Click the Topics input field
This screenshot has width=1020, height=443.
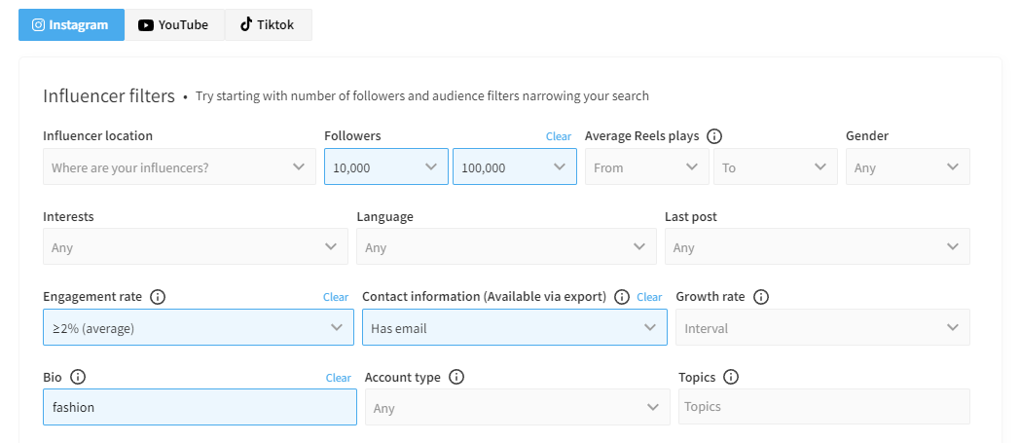pyautogui.click(x=823, y=407)
